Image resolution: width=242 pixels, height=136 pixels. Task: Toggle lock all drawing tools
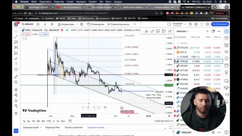[16, 100]
